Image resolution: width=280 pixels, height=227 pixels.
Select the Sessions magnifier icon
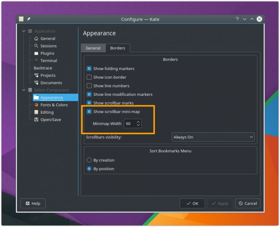36,46
